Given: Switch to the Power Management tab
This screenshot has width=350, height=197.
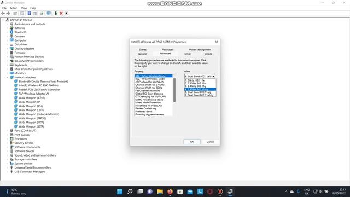Looking at the screenshot, I should click(x=200, y=50).
